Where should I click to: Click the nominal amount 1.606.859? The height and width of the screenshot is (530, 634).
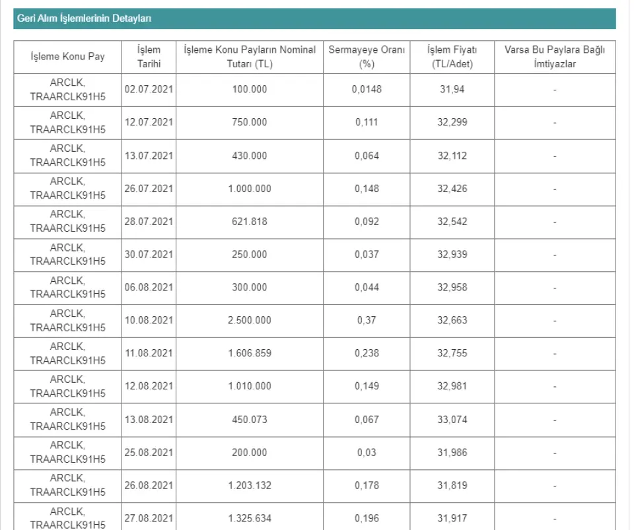click(x=249, y=354)
